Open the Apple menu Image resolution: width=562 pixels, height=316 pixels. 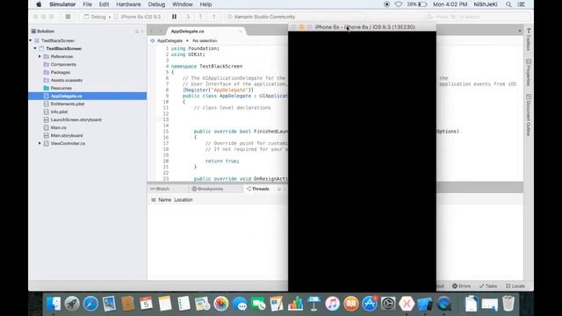(x=39, y=4)
